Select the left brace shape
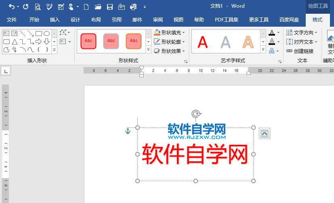 38,49
